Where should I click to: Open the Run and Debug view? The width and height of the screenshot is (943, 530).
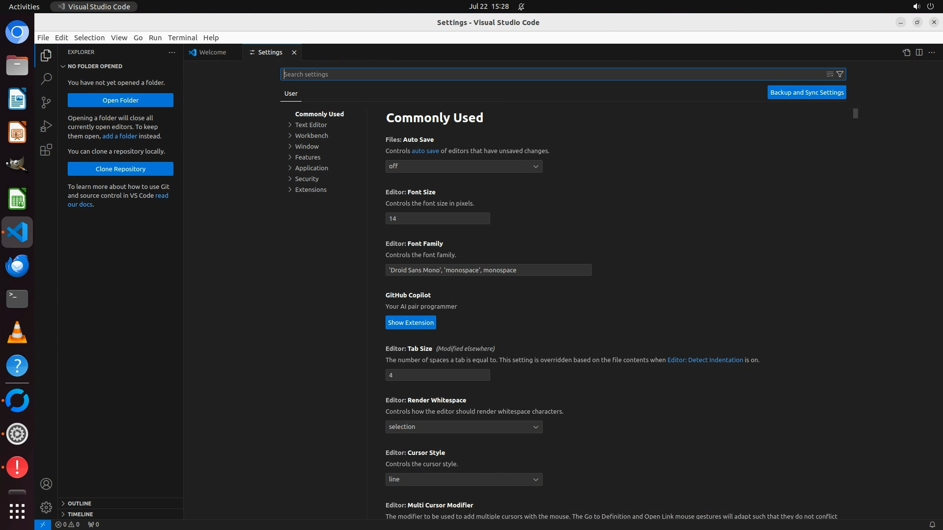[x=46, y=126]
